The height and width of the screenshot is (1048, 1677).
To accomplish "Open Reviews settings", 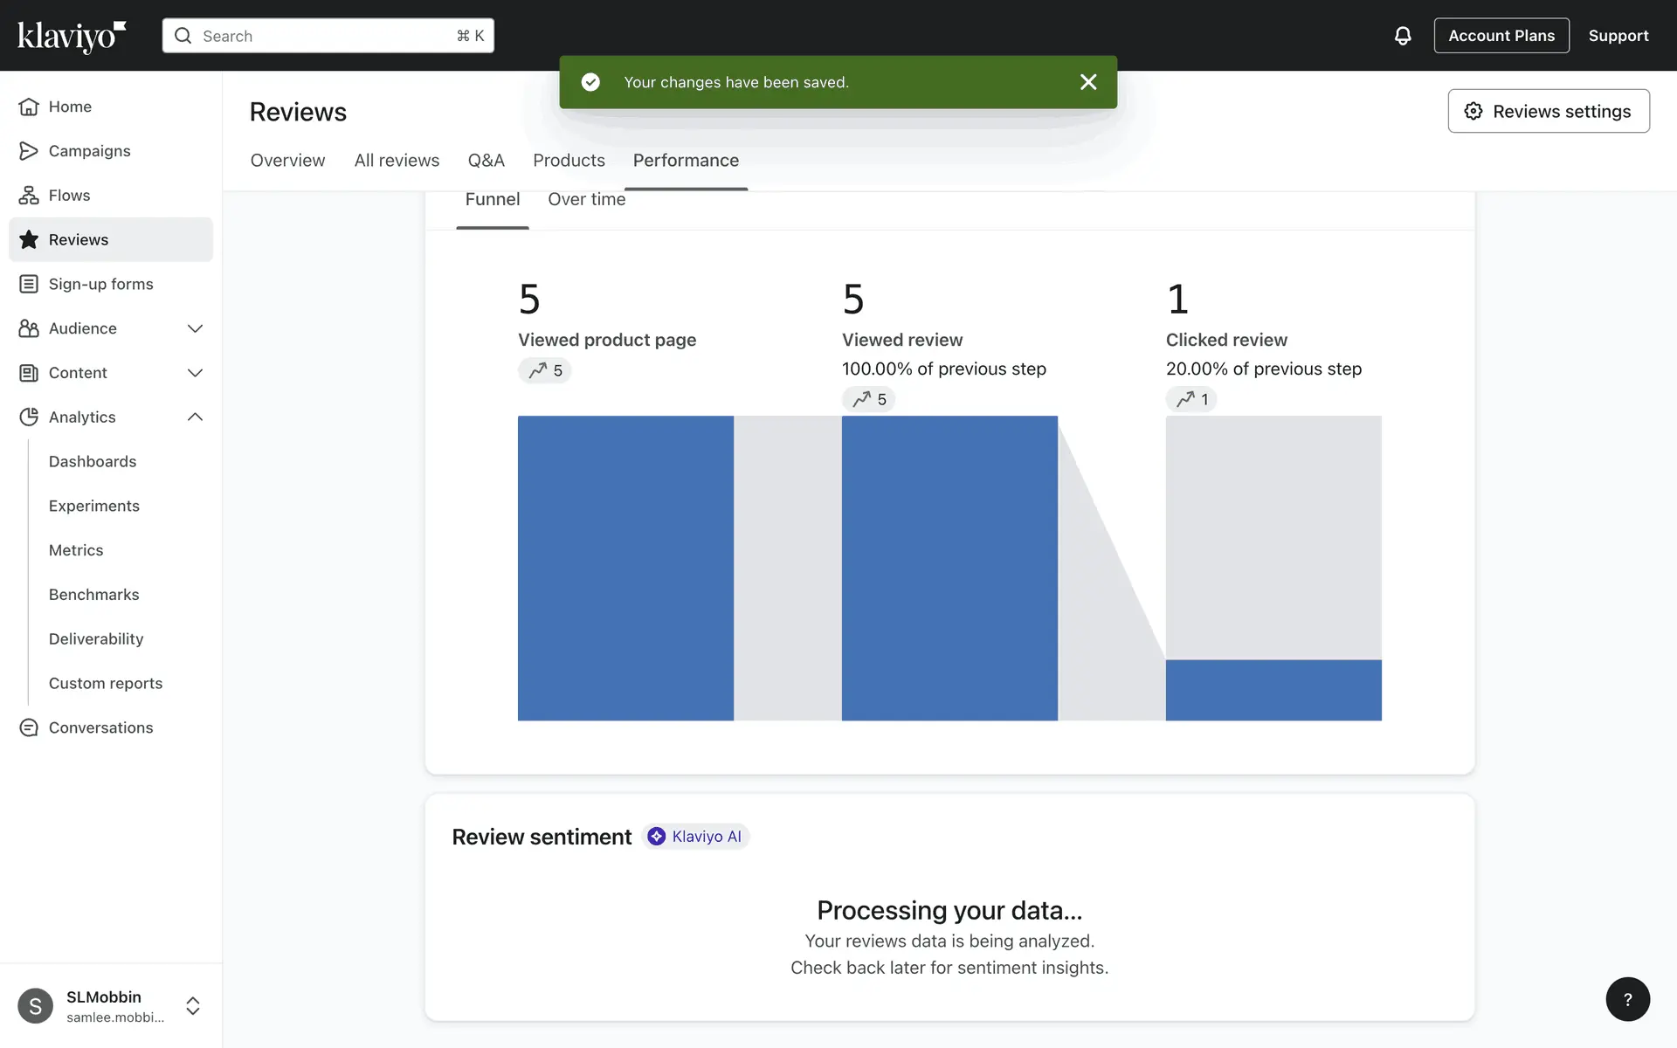I will [1548, 111].
